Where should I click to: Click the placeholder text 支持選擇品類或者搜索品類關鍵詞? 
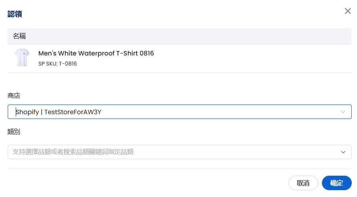73,152
